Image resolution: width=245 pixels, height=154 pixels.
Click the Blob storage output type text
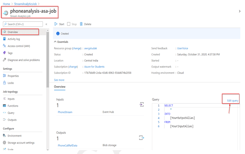[x=109, y=145]
